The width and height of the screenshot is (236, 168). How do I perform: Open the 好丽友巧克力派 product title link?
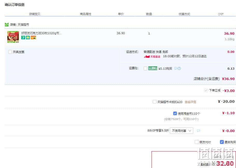pos(41,33)
